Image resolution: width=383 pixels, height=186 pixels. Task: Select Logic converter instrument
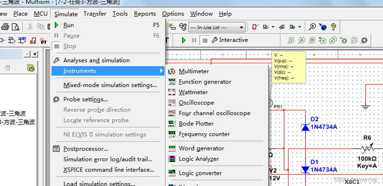(x=217, y=173)
